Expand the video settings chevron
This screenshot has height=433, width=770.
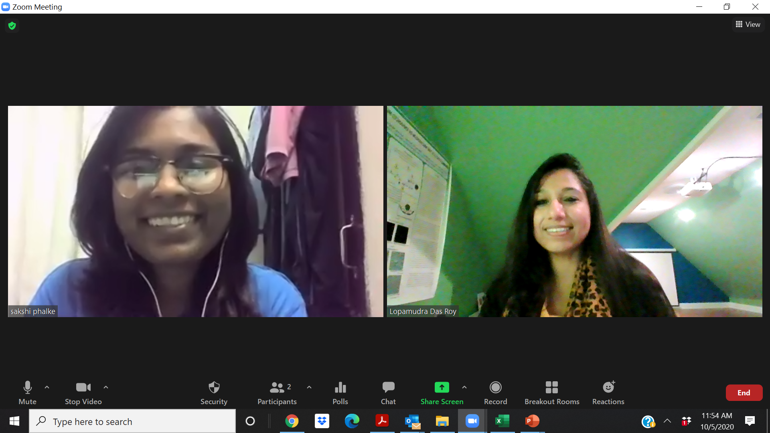tap(106, 387)
